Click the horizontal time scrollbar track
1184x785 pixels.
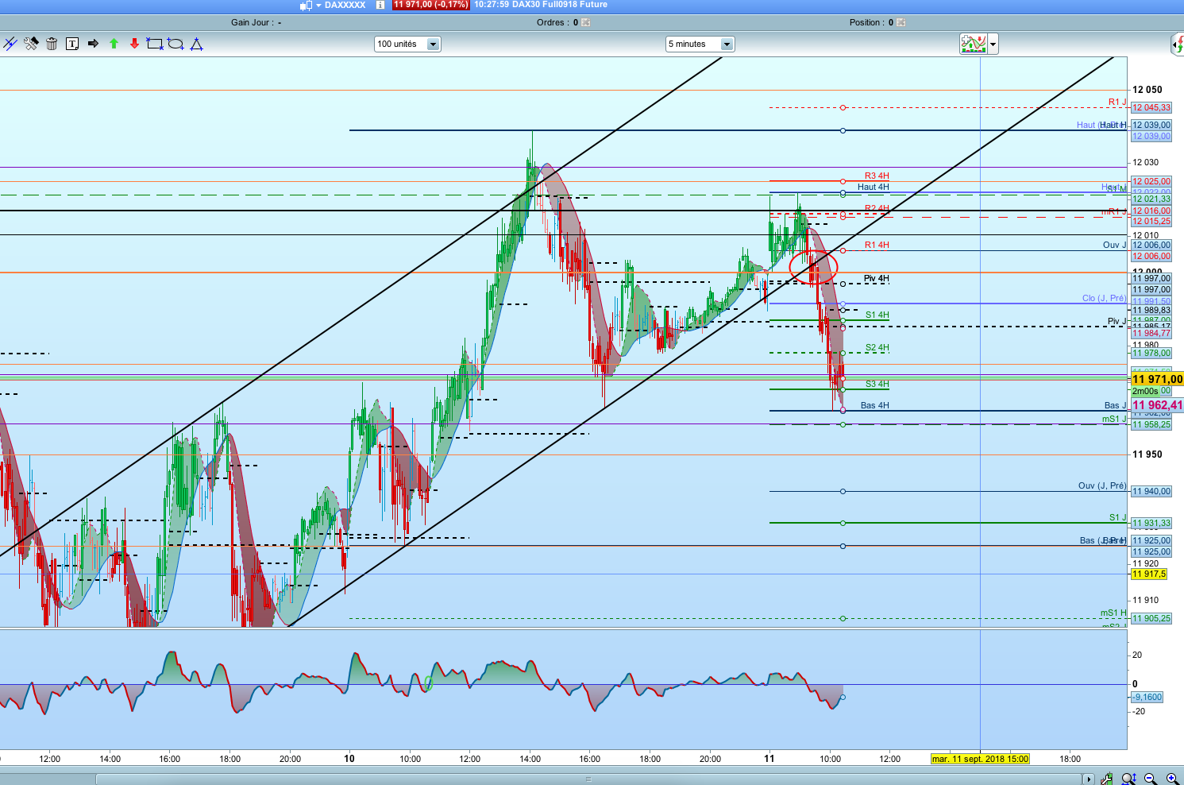click(588, 779)
